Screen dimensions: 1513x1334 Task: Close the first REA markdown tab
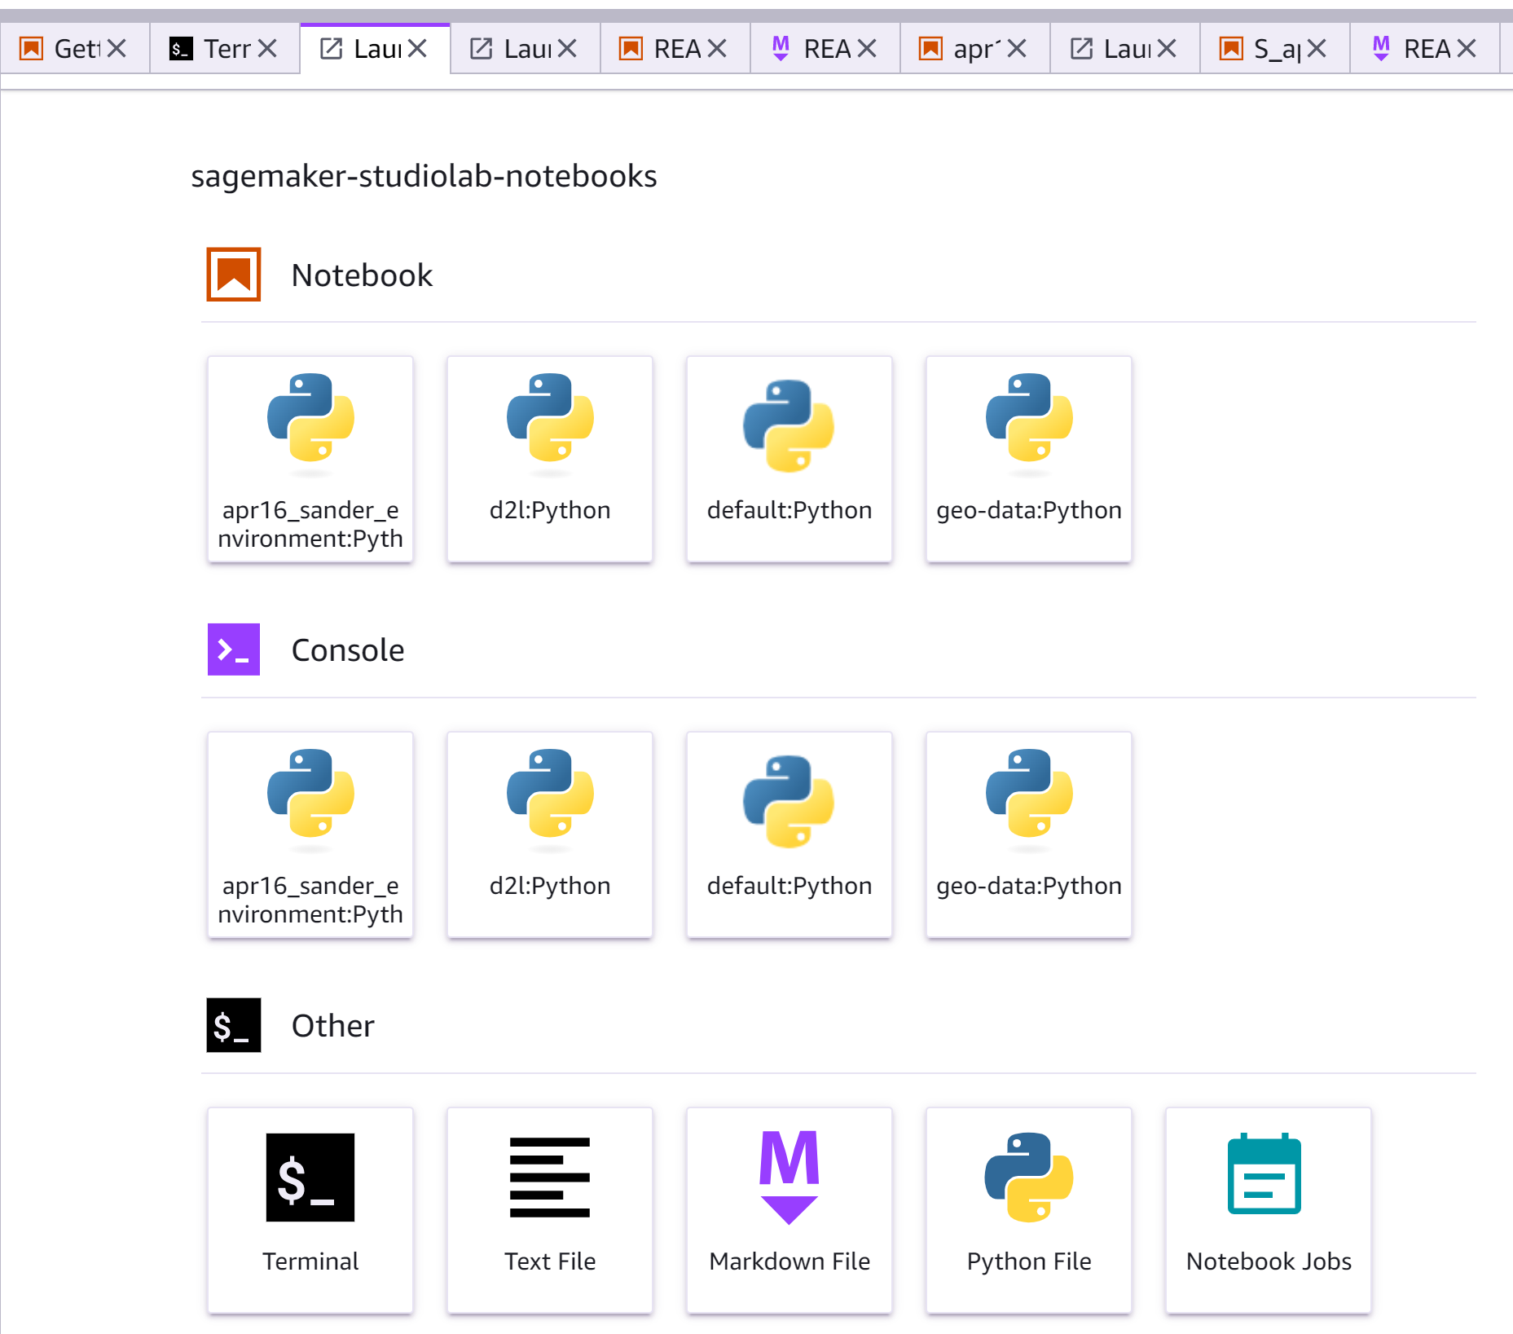866,49
